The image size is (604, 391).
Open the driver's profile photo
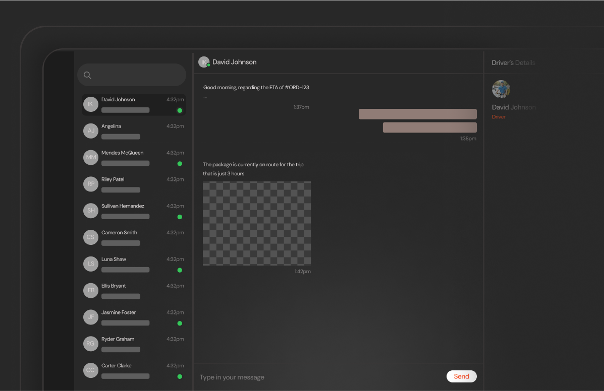click(501, 89)
